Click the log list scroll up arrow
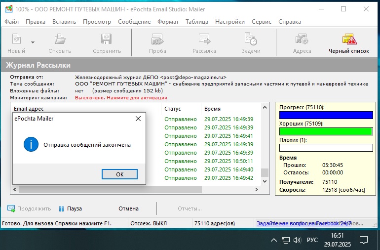 [265, 107]
